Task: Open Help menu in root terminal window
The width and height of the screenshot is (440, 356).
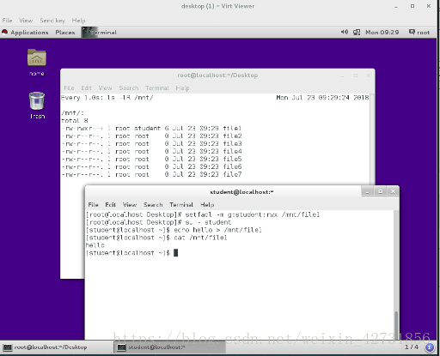Action: coord(182,87)
